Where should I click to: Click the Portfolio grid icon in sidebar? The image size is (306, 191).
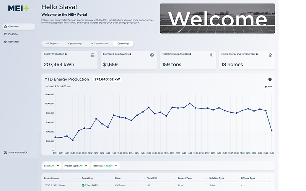[x=5, y=34]
